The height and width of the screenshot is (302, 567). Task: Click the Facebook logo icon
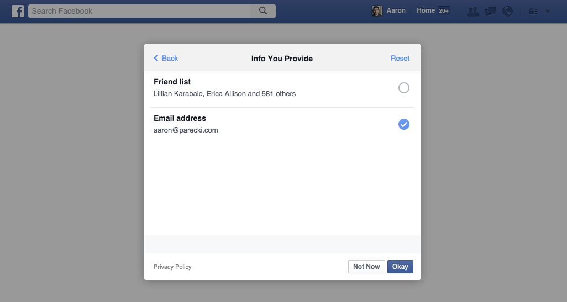18,11
